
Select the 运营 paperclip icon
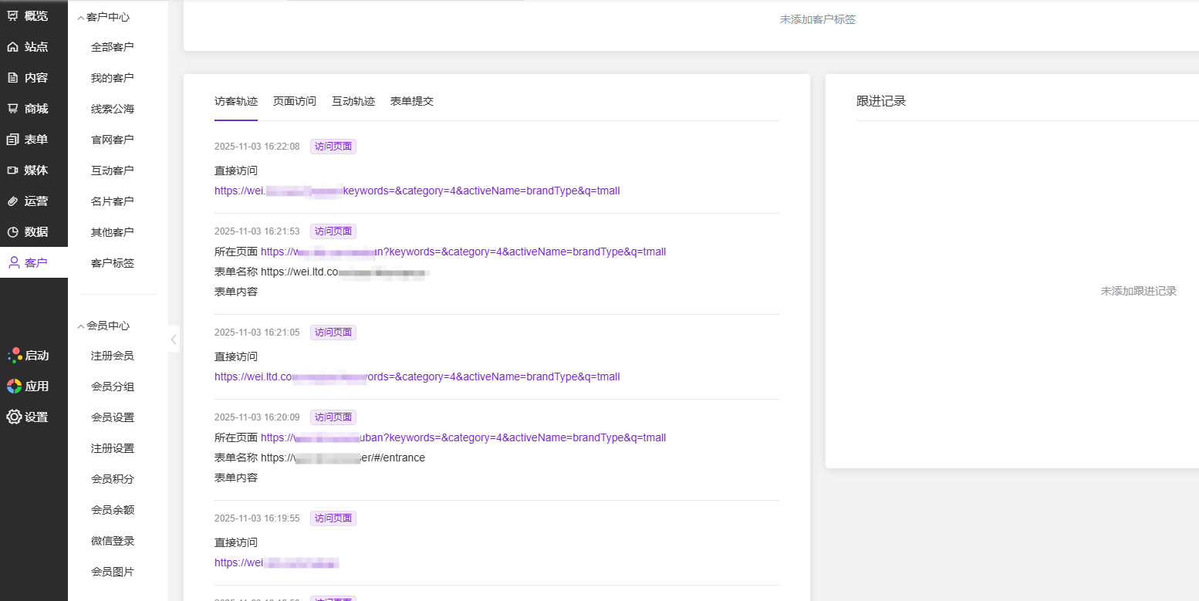tap(13, 201)
